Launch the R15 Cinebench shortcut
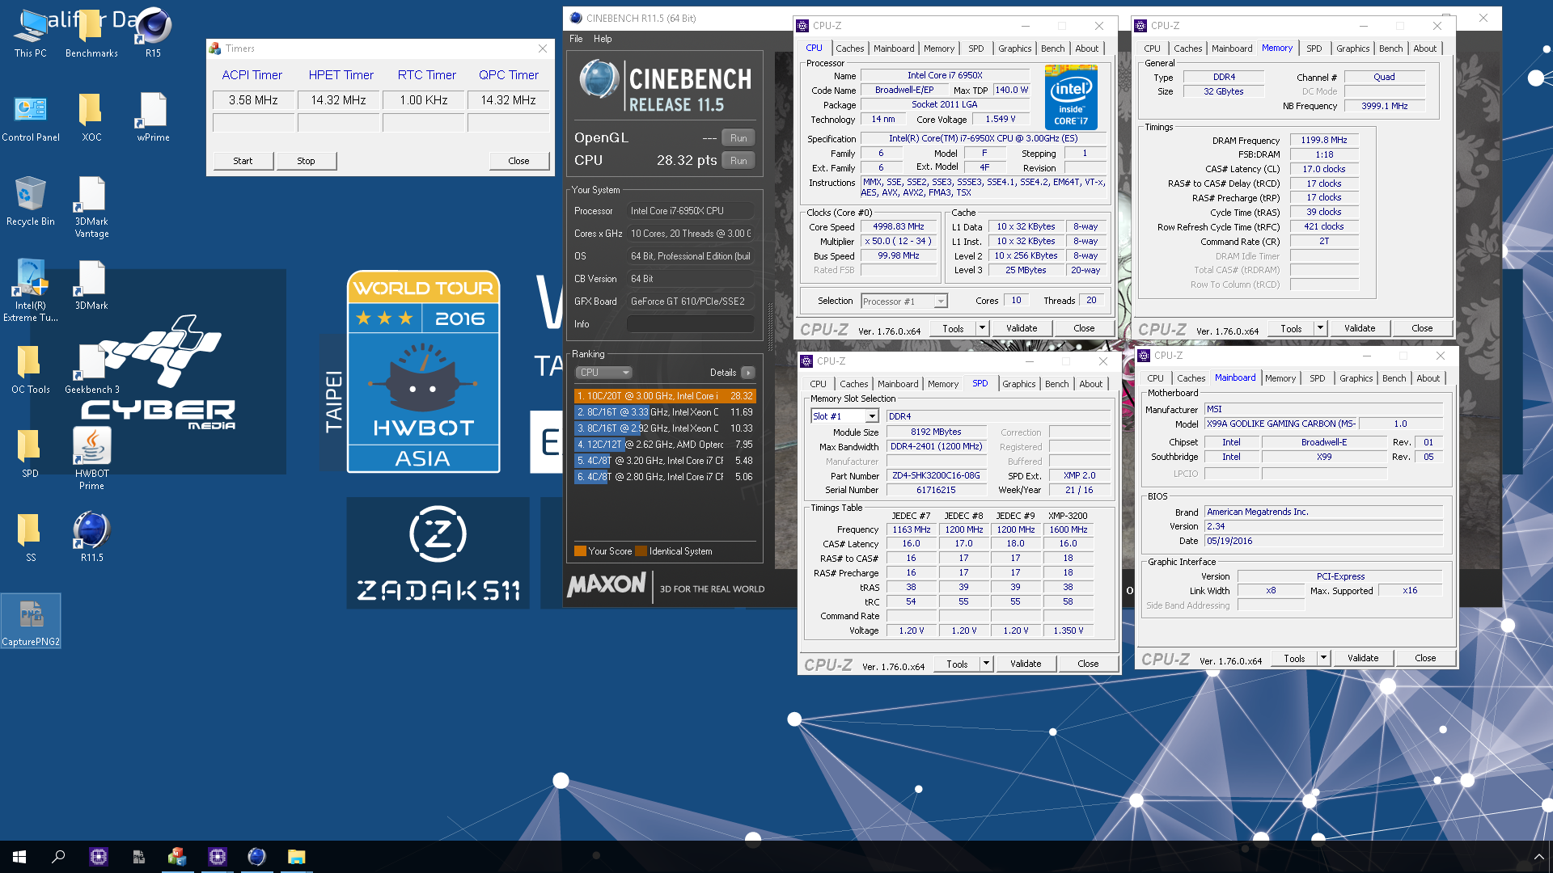This screenshot has height=873, width=1553. [x=153, y=33]
